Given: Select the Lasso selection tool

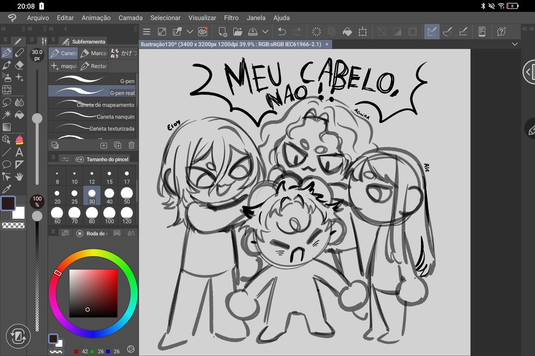Looking at the screenshot, I should click(x=7, y=102).
